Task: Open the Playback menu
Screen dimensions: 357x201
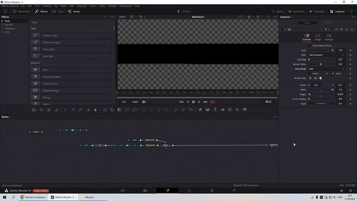Action: click(81, 6)
